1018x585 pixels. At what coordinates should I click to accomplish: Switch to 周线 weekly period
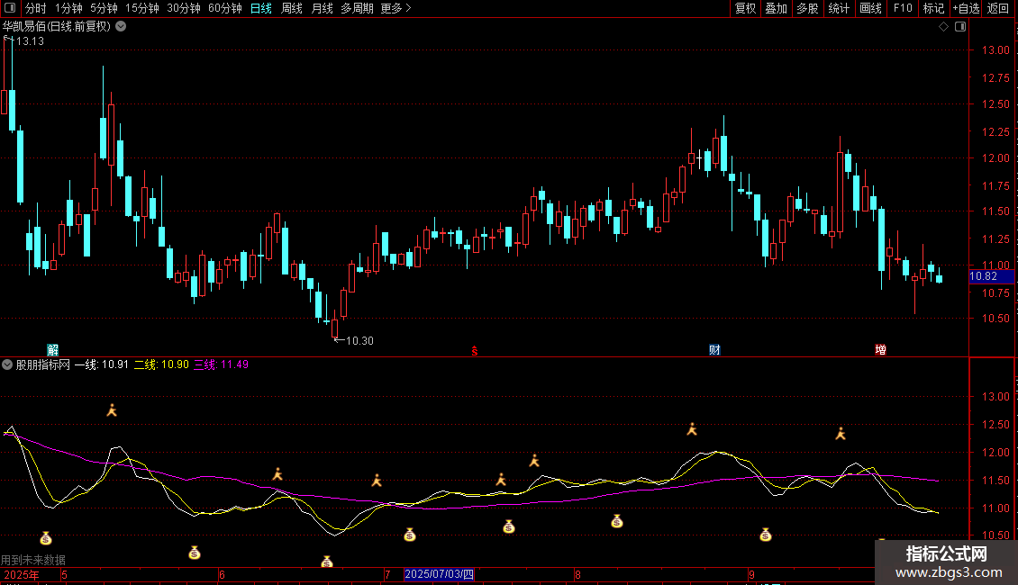tap(292, 8)
